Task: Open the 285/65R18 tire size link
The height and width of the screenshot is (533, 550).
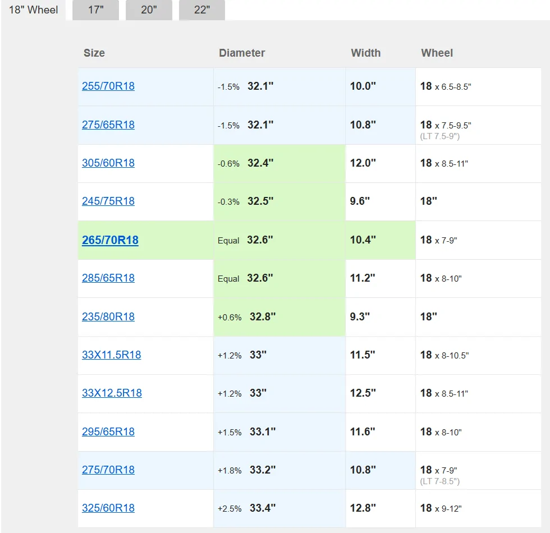Action: pos(108,278)
